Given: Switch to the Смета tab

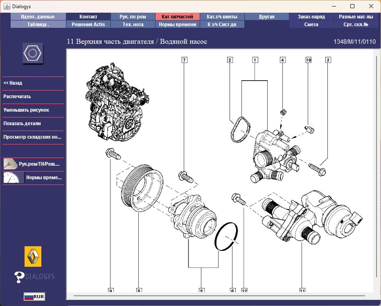Looking at the screenshot, I should (x=311, y=24).
